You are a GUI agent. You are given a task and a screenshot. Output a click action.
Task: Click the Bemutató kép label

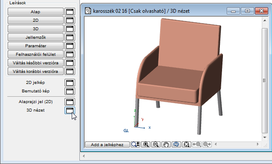tap(36, 91)
